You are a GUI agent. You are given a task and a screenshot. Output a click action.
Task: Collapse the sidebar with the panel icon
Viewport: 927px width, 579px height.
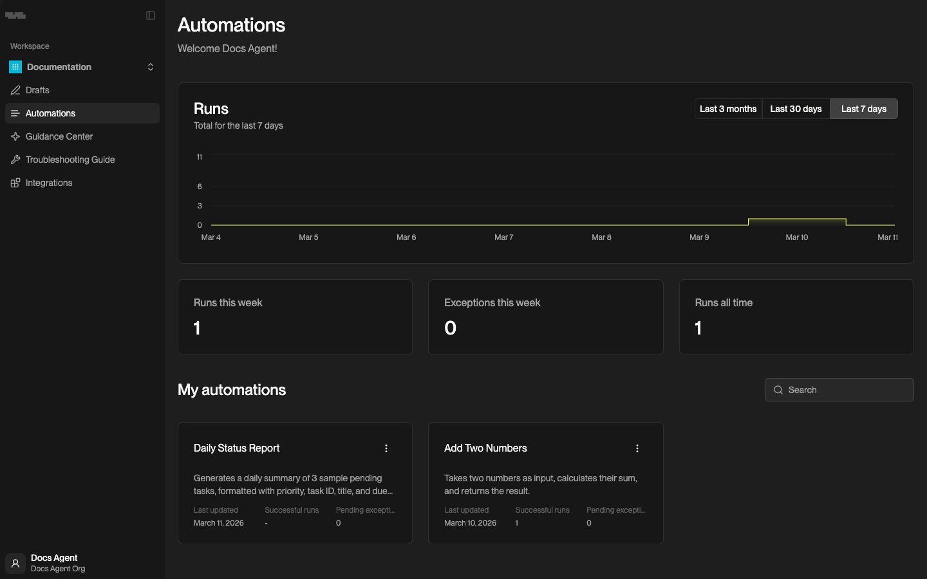(151, 15)
